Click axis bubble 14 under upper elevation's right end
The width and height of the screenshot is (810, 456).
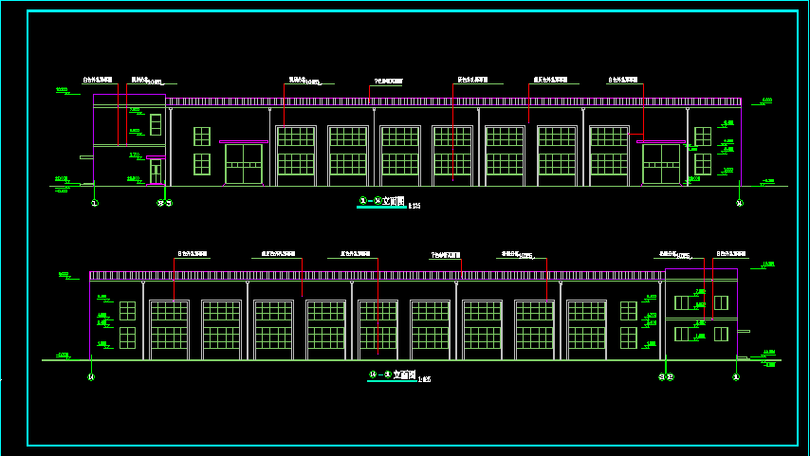(740, 203)
